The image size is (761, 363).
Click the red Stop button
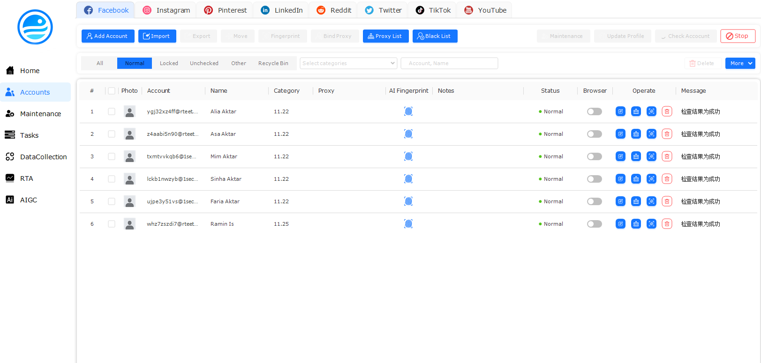point(738,36)
